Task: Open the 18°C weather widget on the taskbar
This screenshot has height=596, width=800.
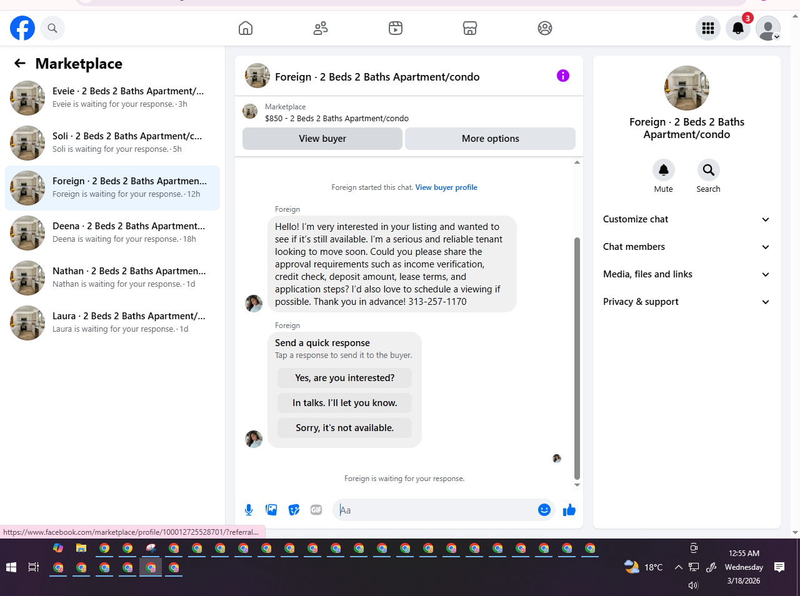Action: (644, 567)
